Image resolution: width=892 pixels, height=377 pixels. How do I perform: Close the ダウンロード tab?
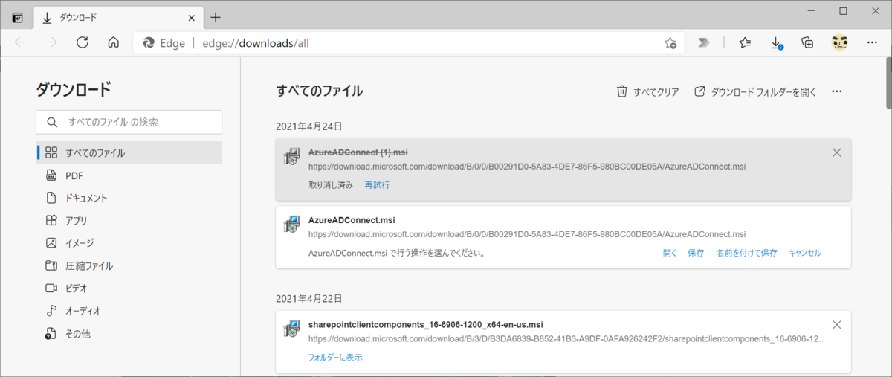pyautogui.click(x=192, y=17)
